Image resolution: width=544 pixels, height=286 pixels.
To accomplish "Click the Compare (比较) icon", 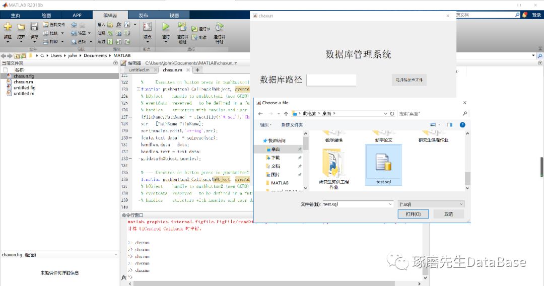I will click(46, 33).
